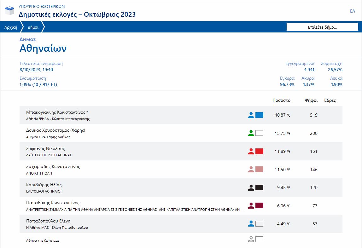Click the pink person icon for Ζαχαριάδης
Viewport: 362px width, 248px height.
tap(251, 170)
